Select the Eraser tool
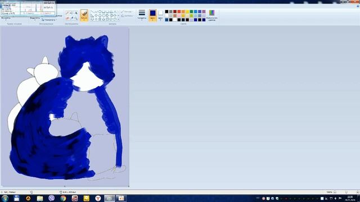 pyautogui.click(x=67, y=18)
